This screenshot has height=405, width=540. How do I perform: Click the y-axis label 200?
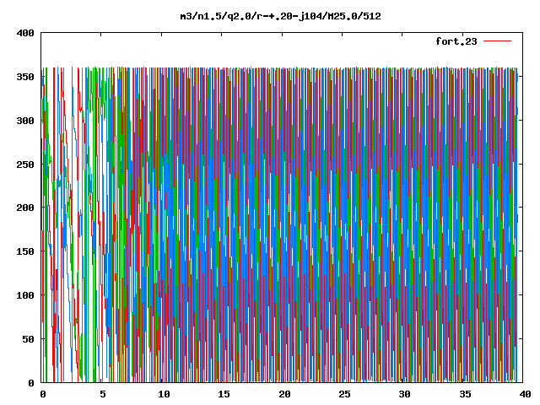point(25,208)
